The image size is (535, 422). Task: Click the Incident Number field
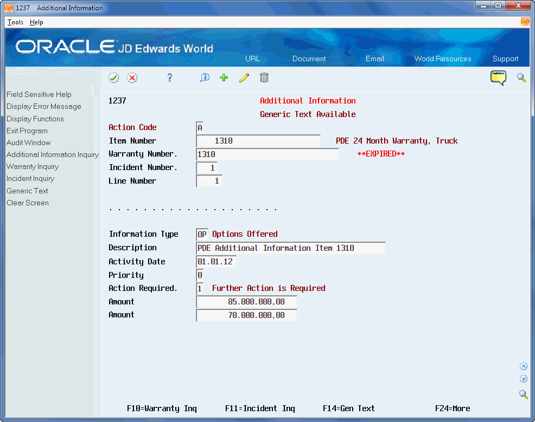tap(207, 167)
